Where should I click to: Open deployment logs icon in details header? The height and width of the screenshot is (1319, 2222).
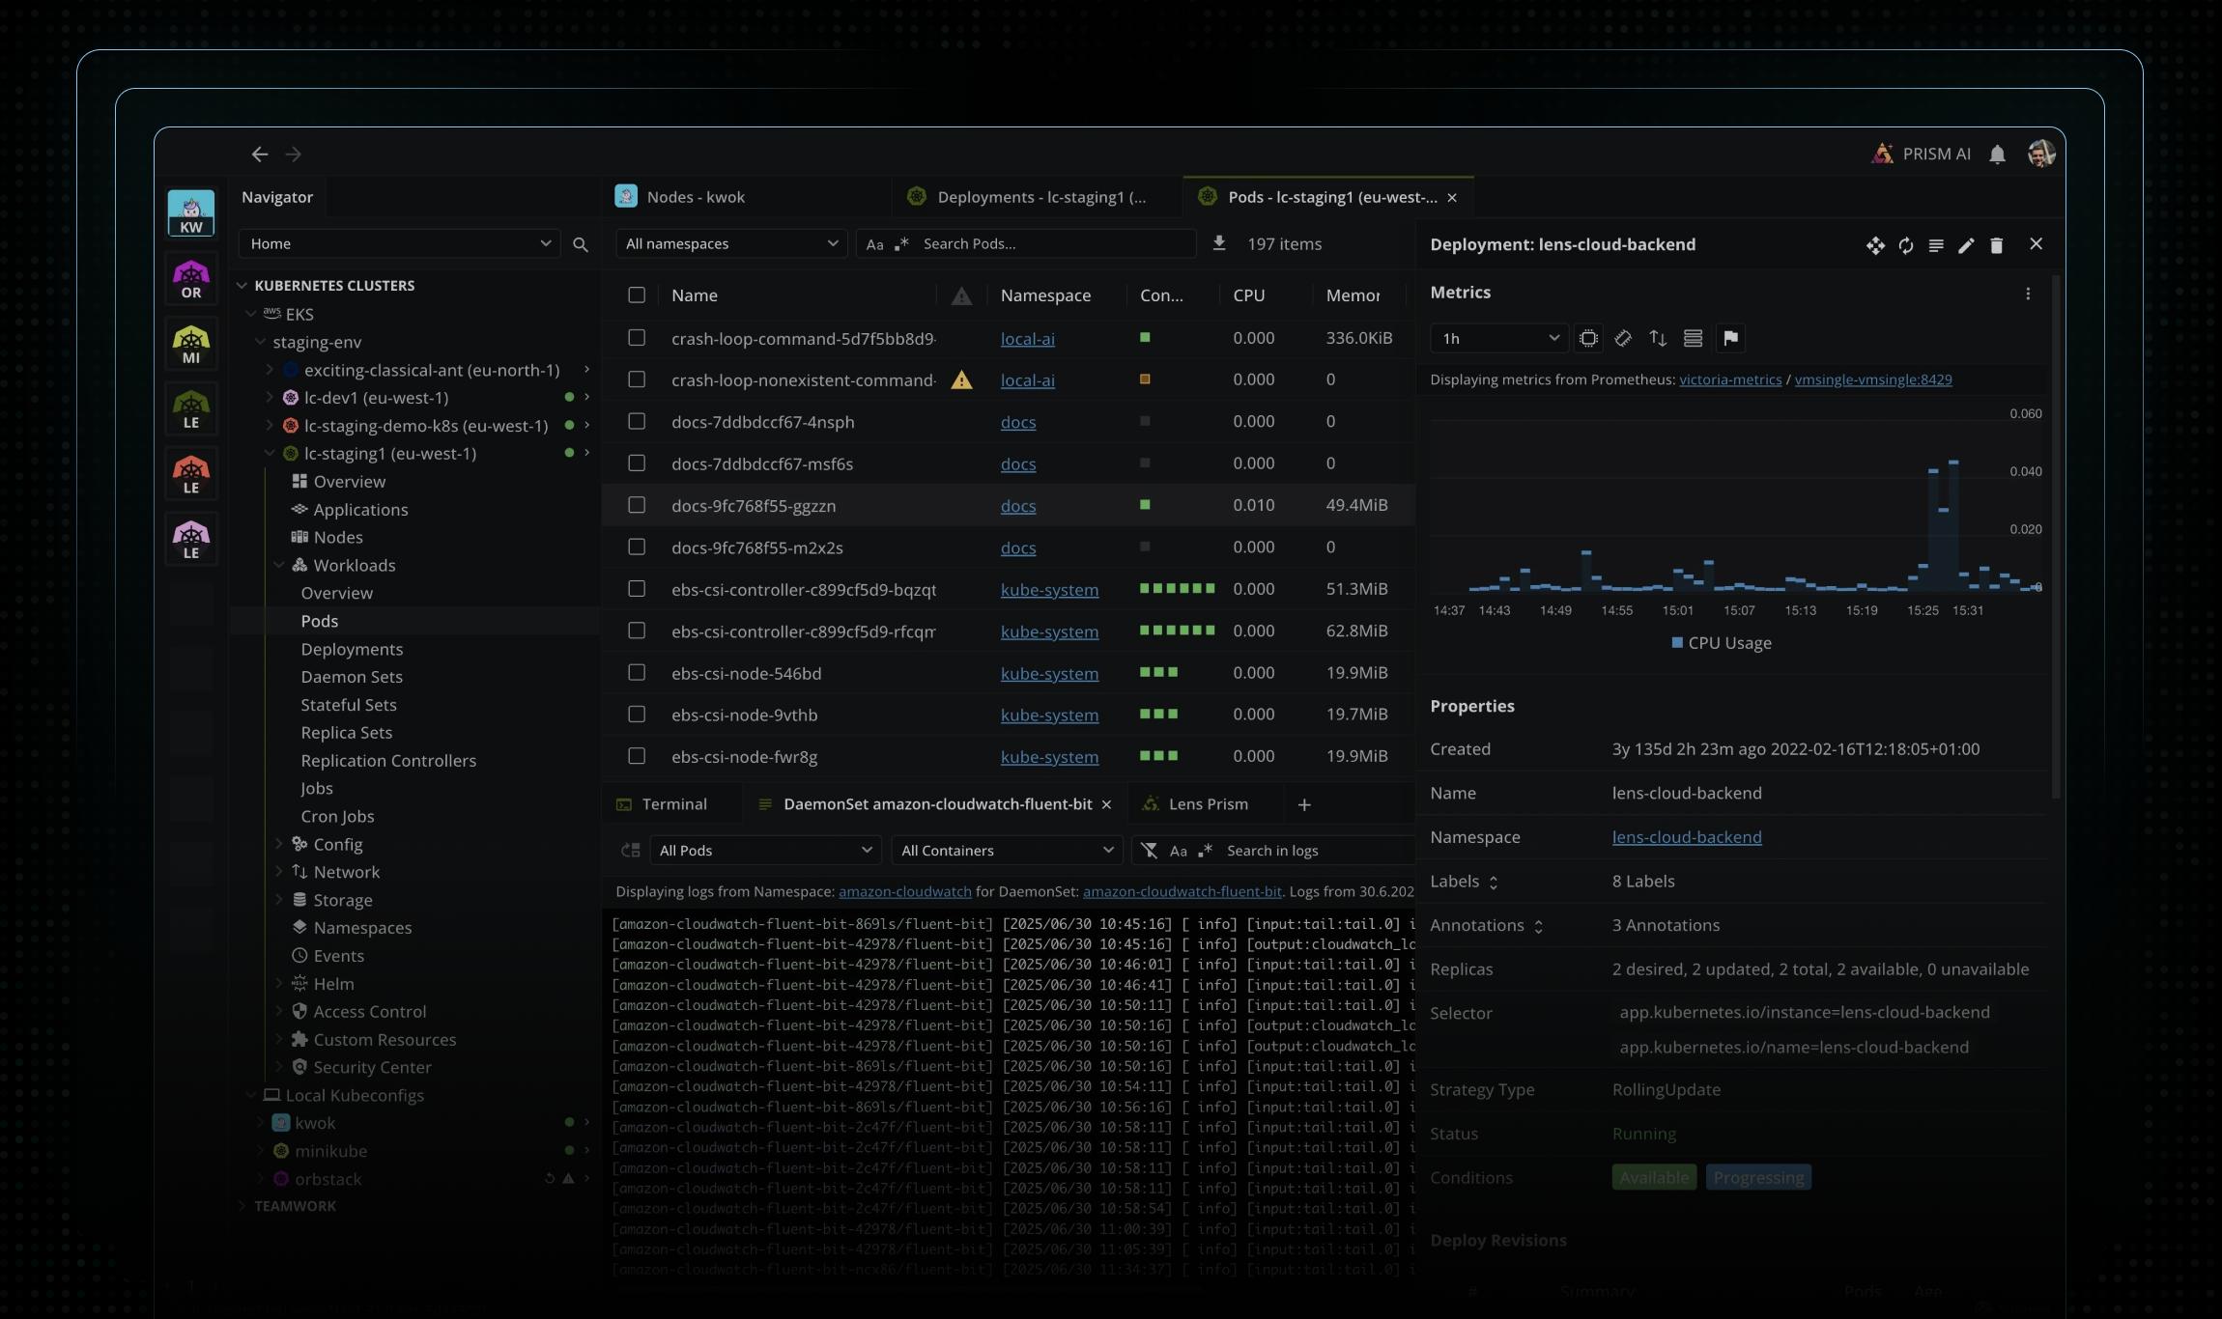(x=1936, y=245)
